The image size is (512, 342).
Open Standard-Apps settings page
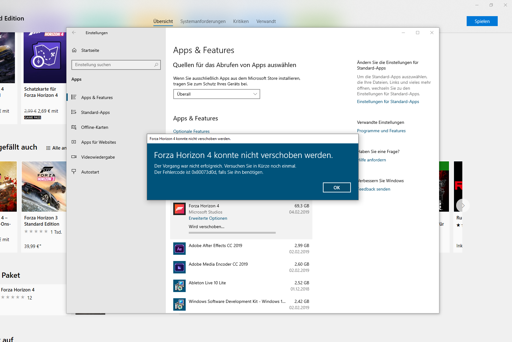tap(116, 112)
